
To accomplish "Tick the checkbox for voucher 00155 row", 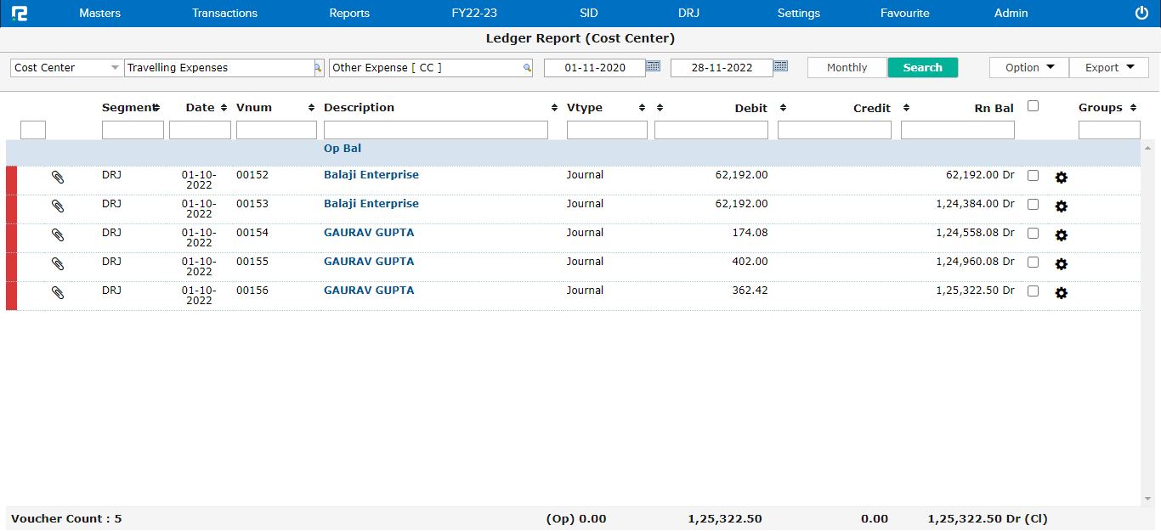I will pyautogui.click(x=1033, y=263).
